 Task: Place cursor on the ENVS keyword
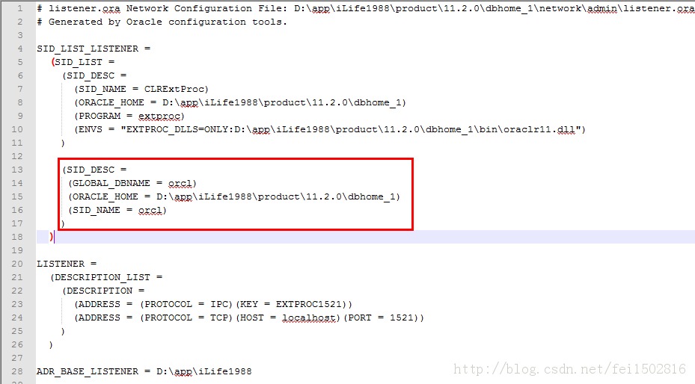91,130
